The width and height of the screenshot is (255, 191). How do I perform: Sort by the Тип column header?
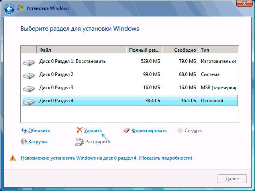point(218,50)
